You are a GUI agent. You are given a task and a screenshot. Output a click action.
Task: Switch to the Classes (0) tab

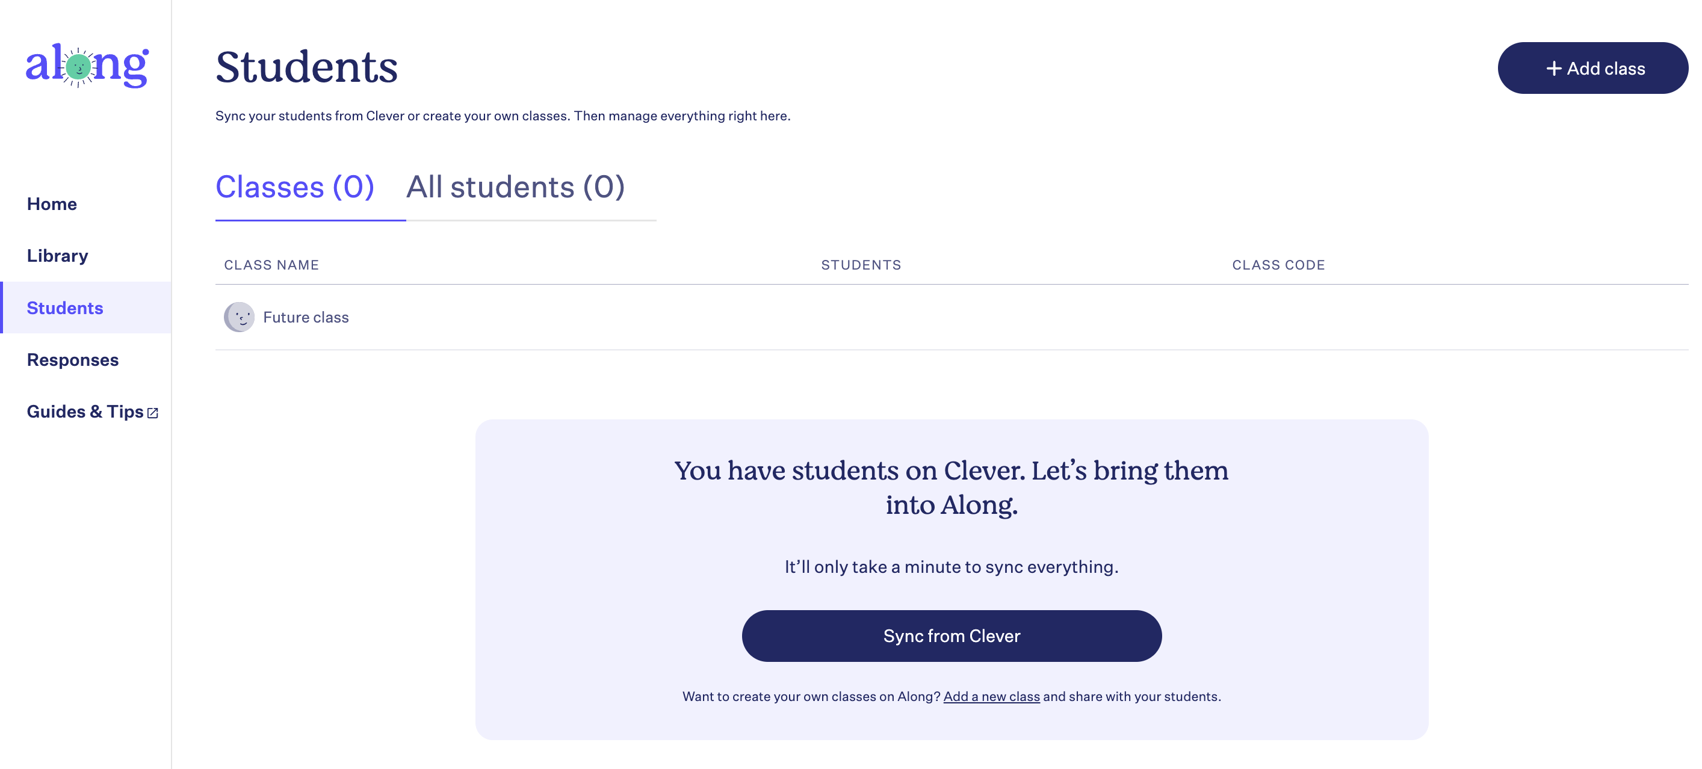click(295, 187)
